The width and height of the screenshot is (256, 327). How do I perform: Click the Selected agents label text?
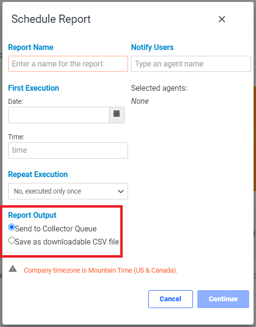159,88
